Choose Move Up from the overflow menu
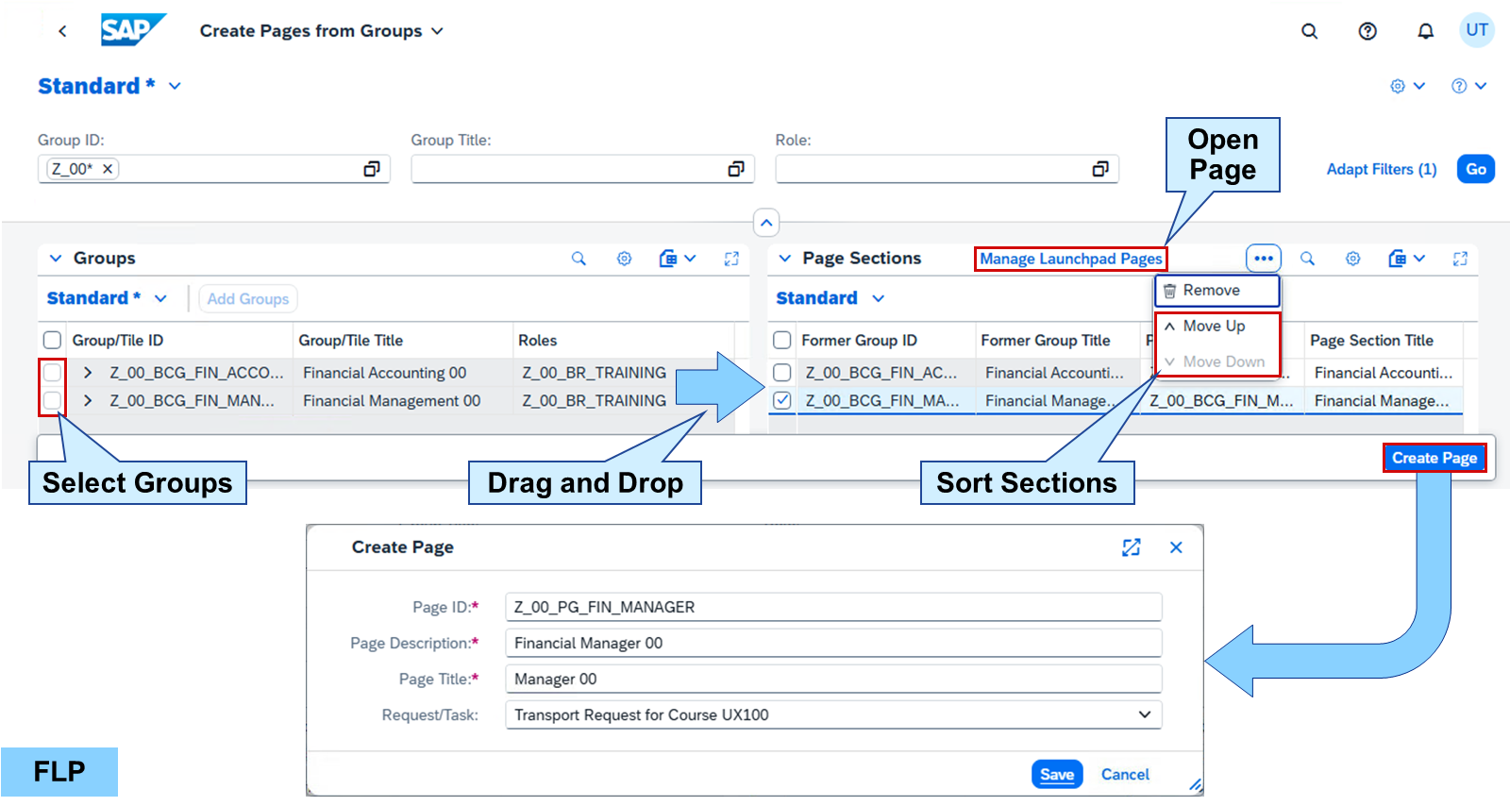1510x806 pixels. [1217, 327]
